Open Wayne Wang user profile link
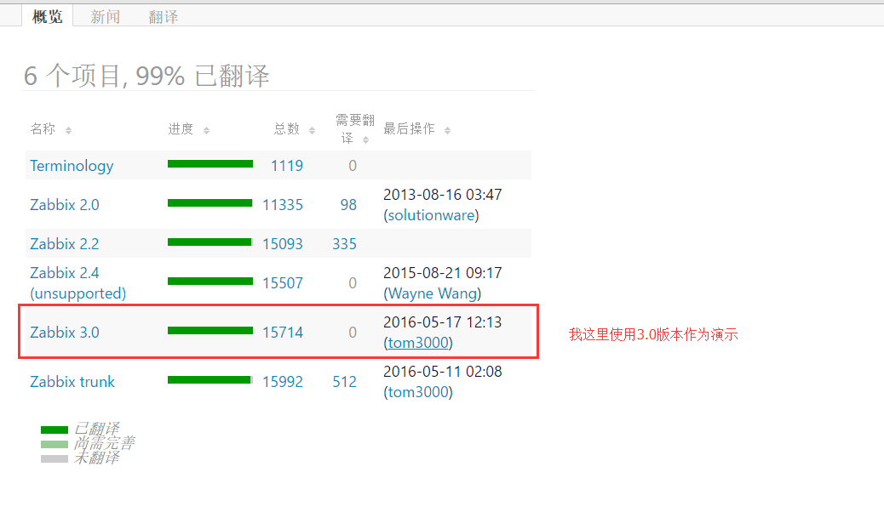Image resolution: width=884 pixels, height=518 pixels. (x=433, y=293)
